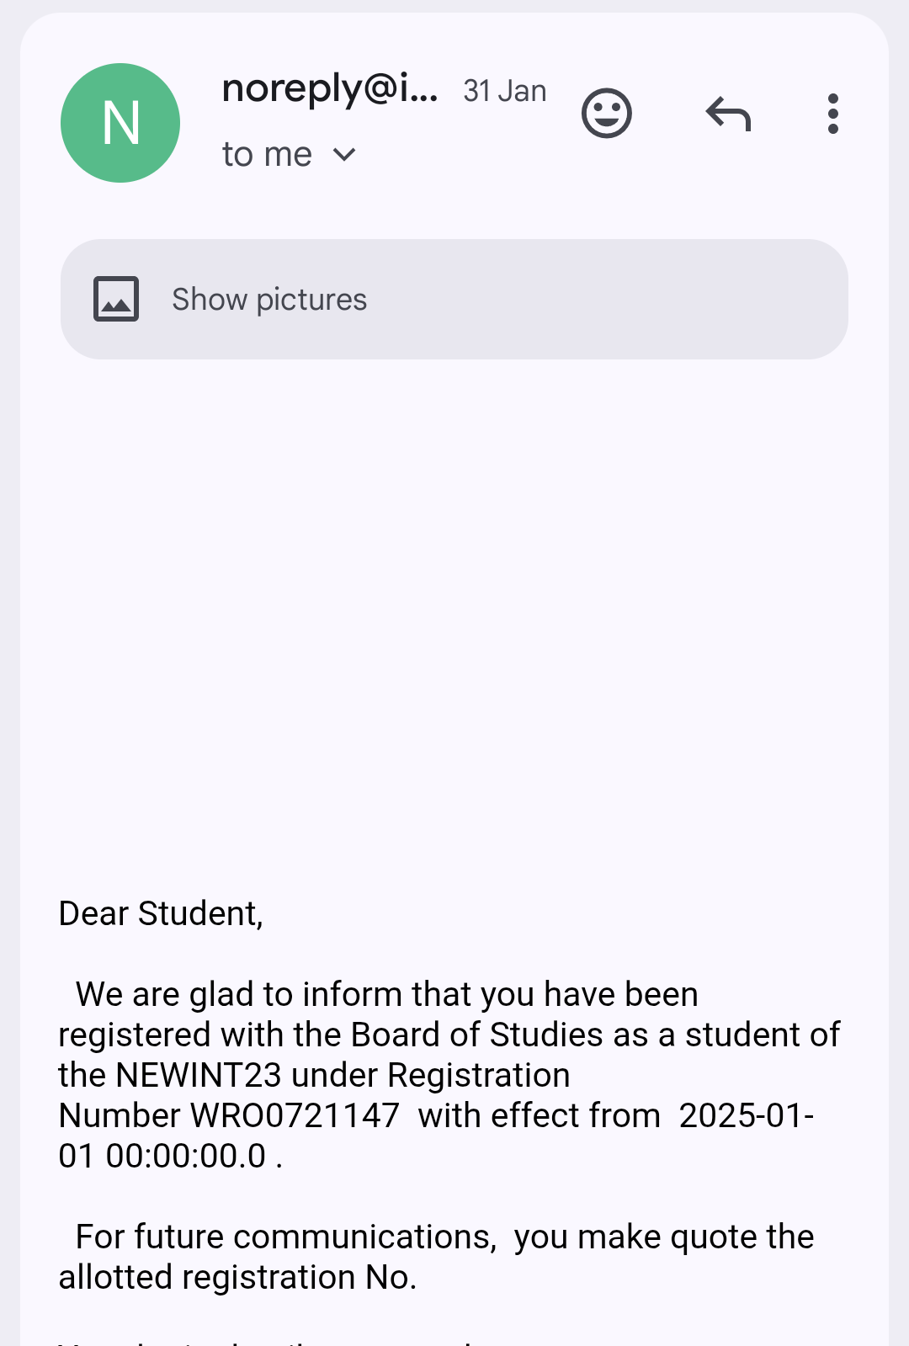Tap the reply arrow icon
This screenshot has width=909, height=1346.
(x=728, y=114)
